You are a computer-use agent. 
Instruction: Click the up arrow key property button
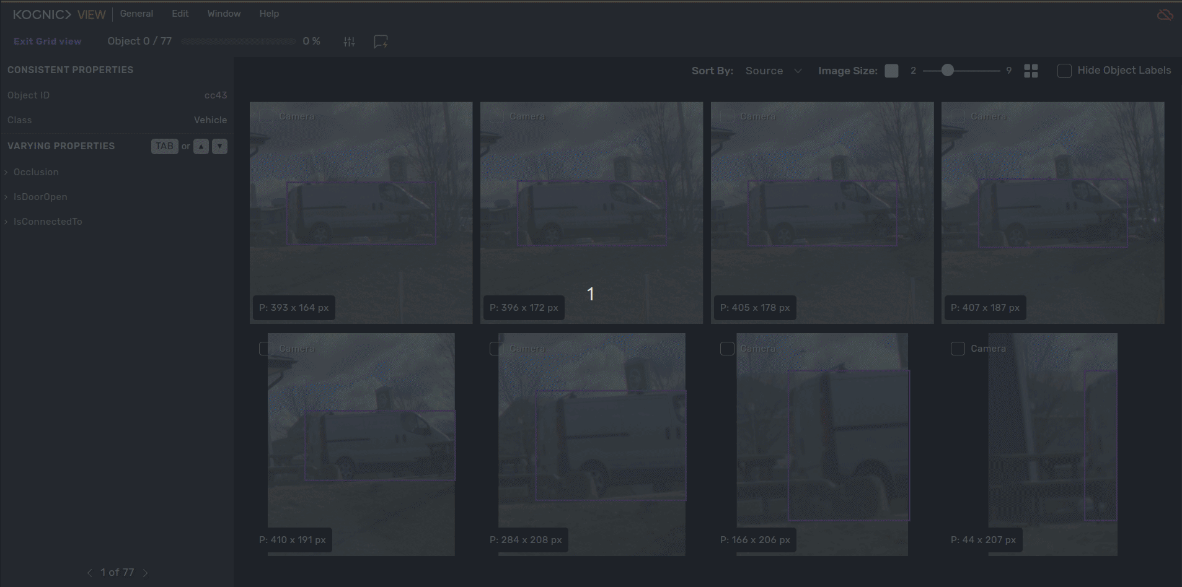pos(201,146)
